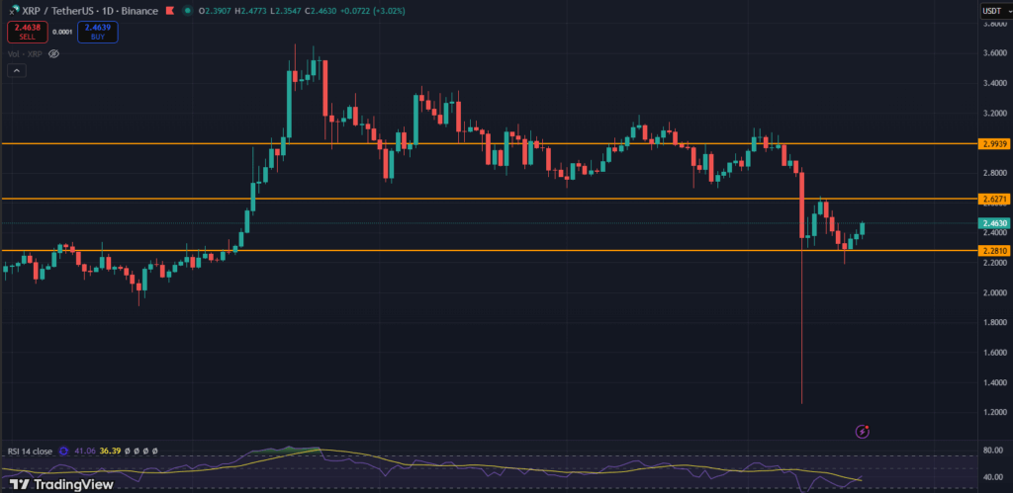Click the SELL 2.4638 button
The height and width of the screenshot is (493, 1013).
pyautogui.click(x=27, y=33)
